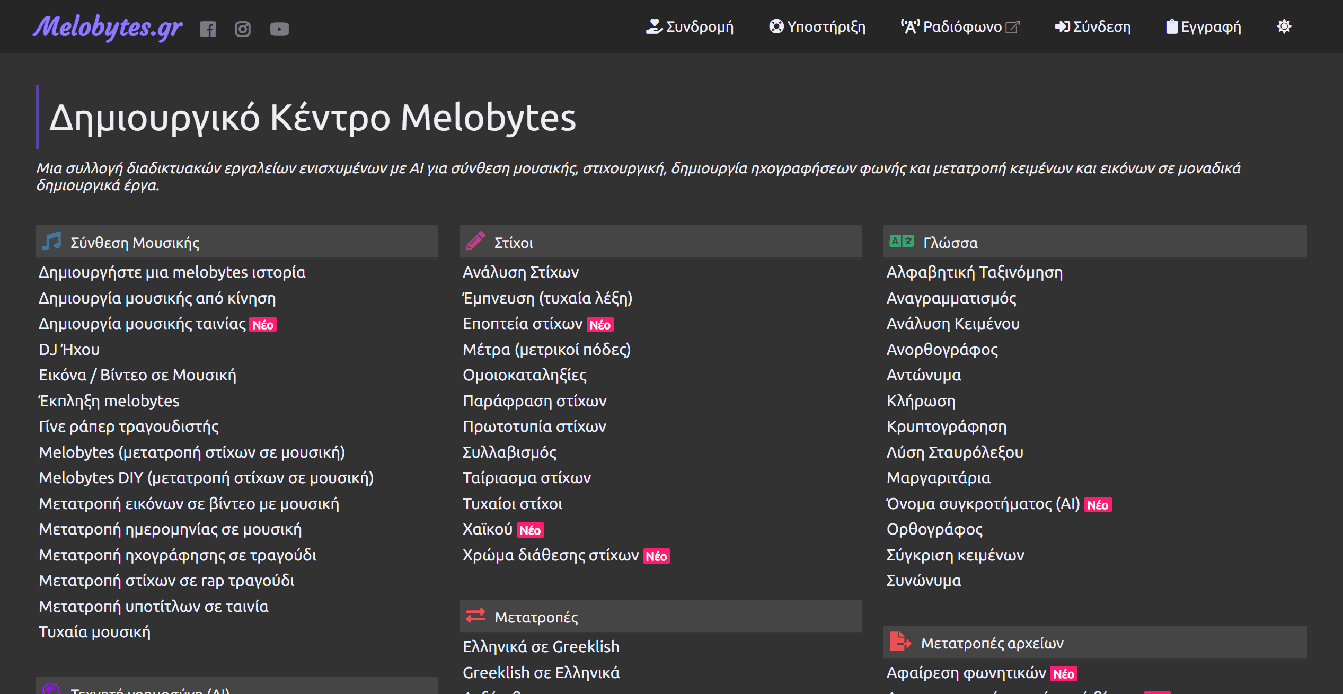
Task: Click the pencil icon beside Στίχοι
Action: tap(475, 242)
